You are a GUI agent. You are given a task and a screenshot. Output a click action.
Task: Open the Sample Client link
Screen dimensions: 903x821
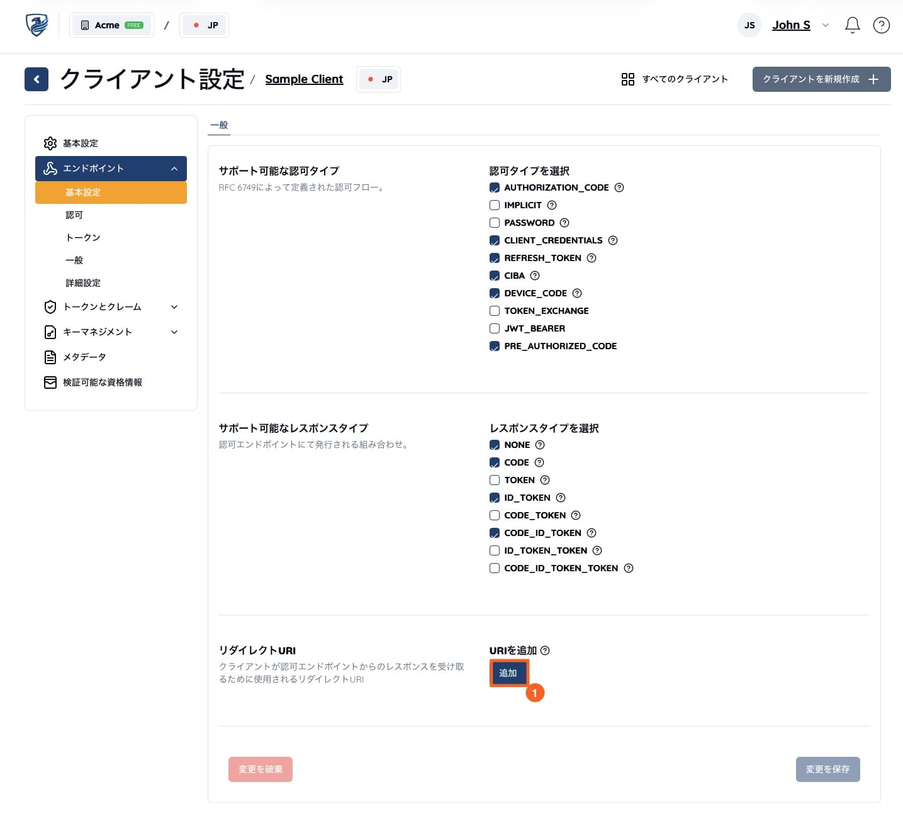[x=304, y=79]
